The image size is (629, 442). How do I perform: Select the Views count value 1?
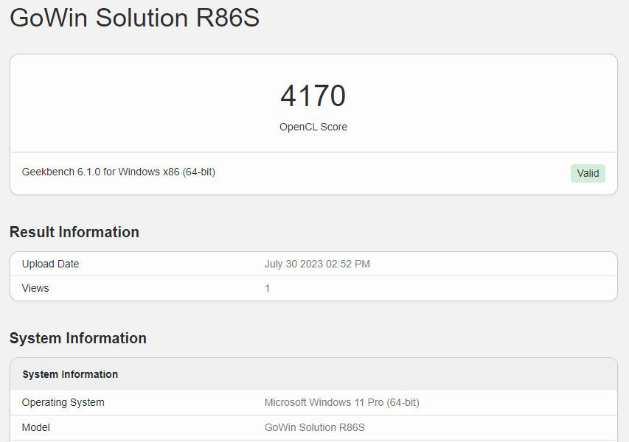[x=267, y=288]
